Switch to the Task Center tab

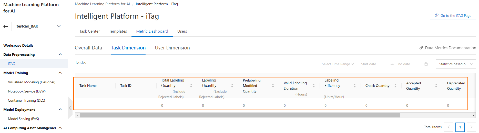click(89, 31)
